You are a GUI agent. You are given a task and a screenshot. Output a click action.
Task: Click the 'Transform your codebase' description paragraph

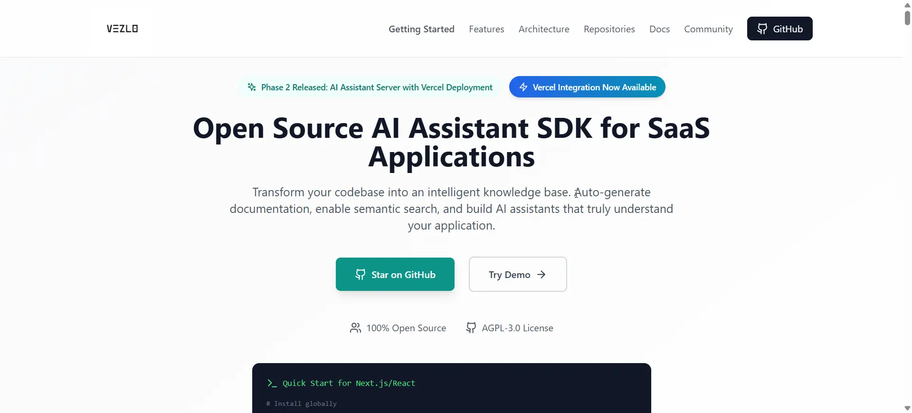pos(451,209)
